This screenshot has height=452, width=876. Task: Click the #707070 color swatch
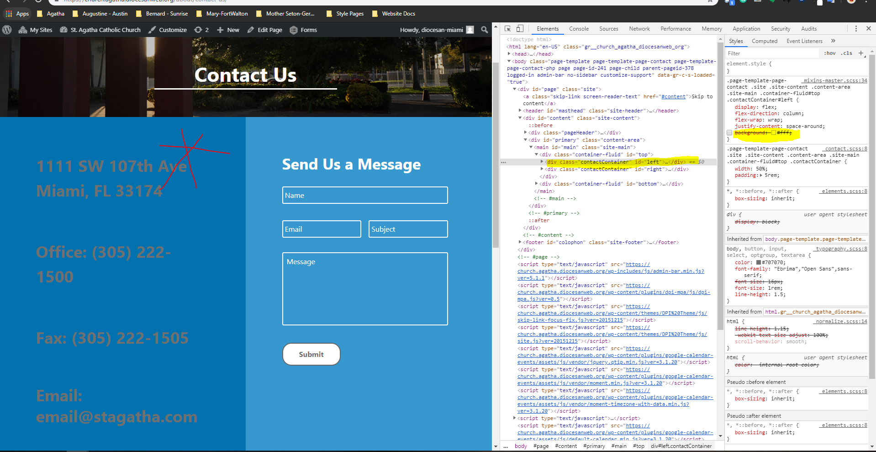click(759, 263)
